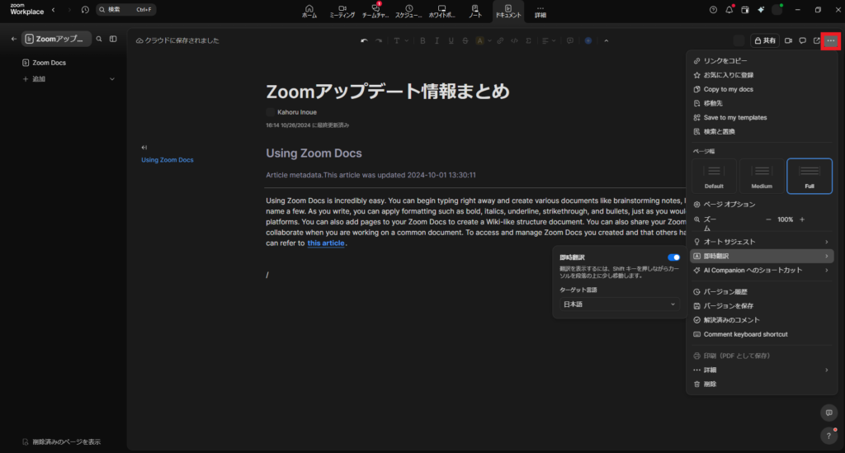Click the video camera meeting icon beside Share
The image size is (845, 453).
pos(788,40)
